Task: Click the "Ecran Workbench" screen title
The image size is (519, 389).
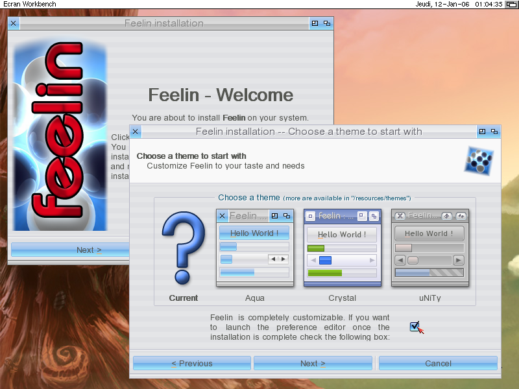Action: (30, 5)
